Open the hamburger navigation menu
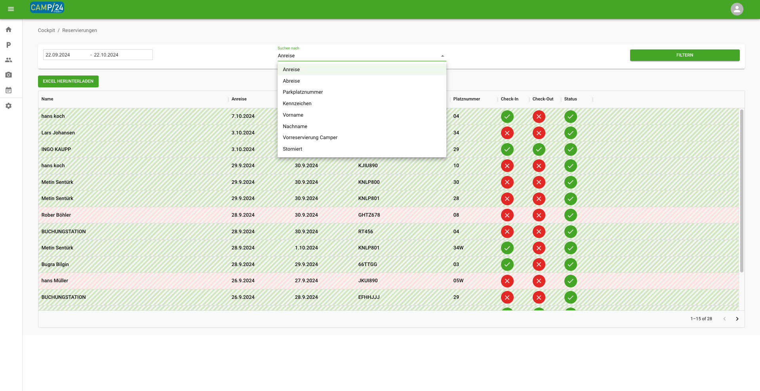This screenshot has width=760, height=391. tap(11, 9)
